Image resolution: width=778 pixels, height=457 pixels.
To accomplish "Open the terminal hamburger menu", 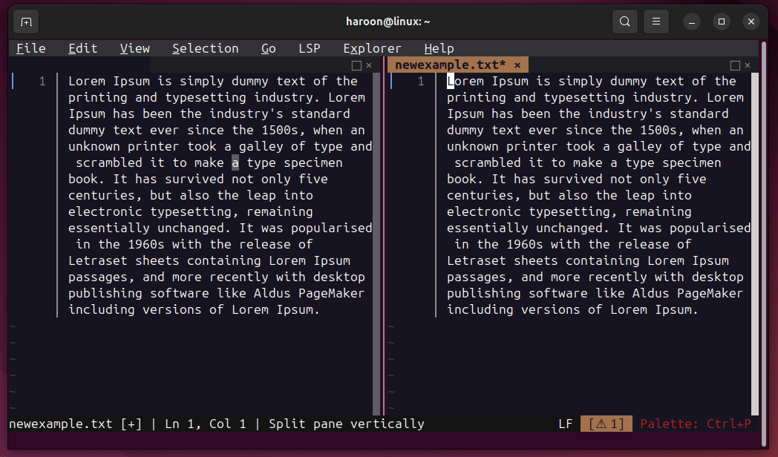I will tap(656, 22).
